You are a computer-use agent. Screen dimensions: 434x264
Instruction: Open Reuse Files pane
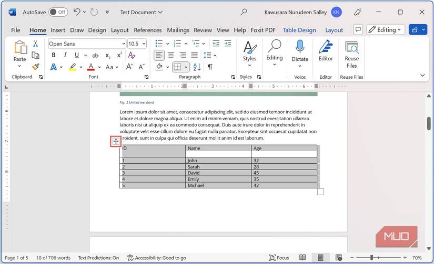(352, 55)
